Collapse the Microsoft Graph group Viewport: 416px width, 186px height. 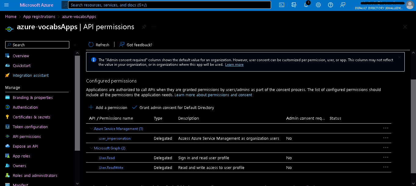click(91, 148)
